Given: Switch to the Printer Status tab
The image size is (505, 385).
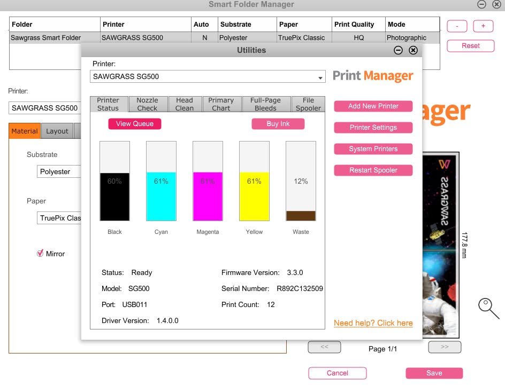Looking at the screenshot, I should (109, 104).
